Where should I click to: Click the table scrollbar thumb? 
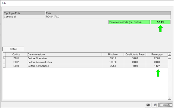(x=170, y=57)
